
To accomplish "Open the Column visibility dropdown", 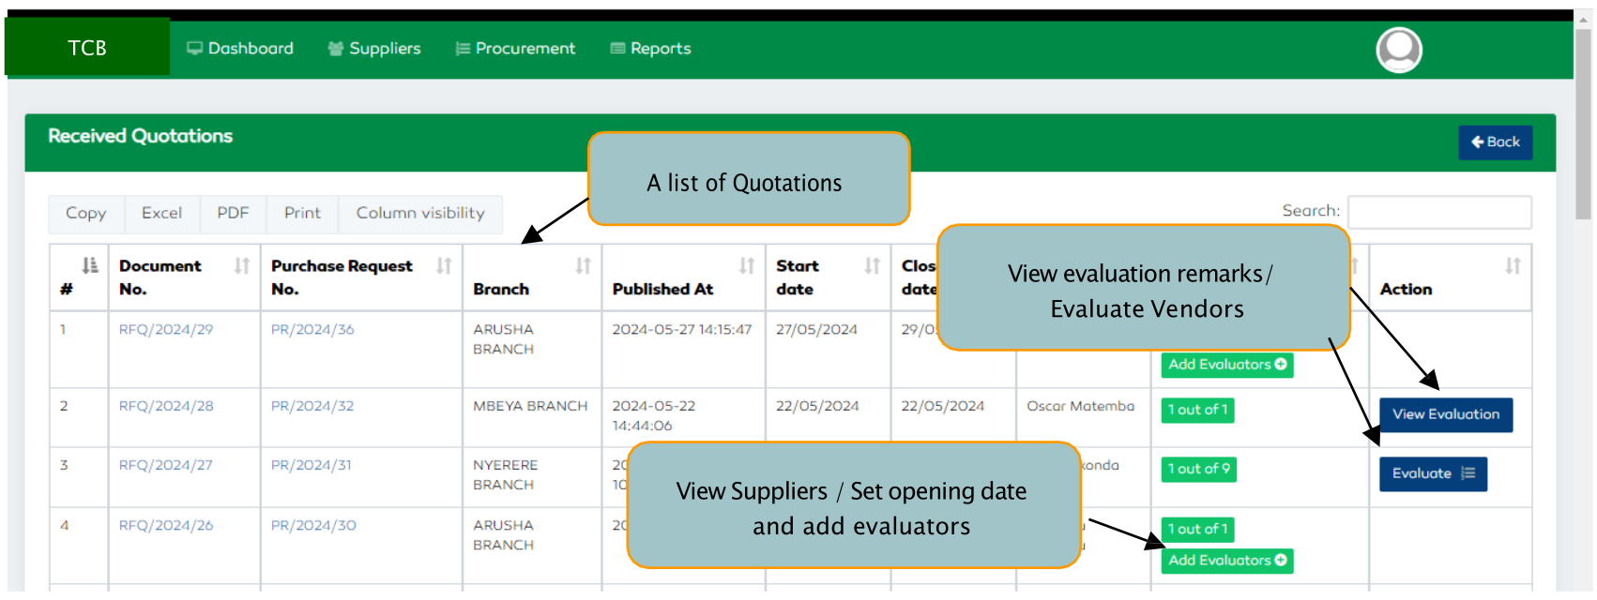I will pos(420,214).
